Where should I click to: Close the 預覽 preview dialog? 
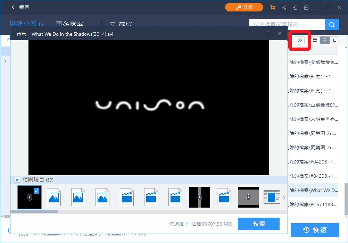280,33
